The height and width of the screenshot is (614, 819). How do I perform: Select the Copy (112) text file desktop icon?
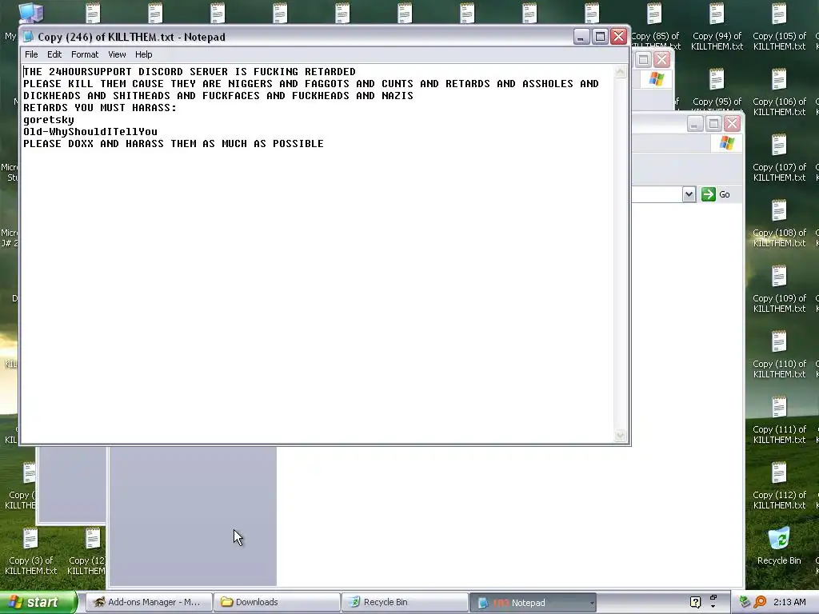[779, 487]
